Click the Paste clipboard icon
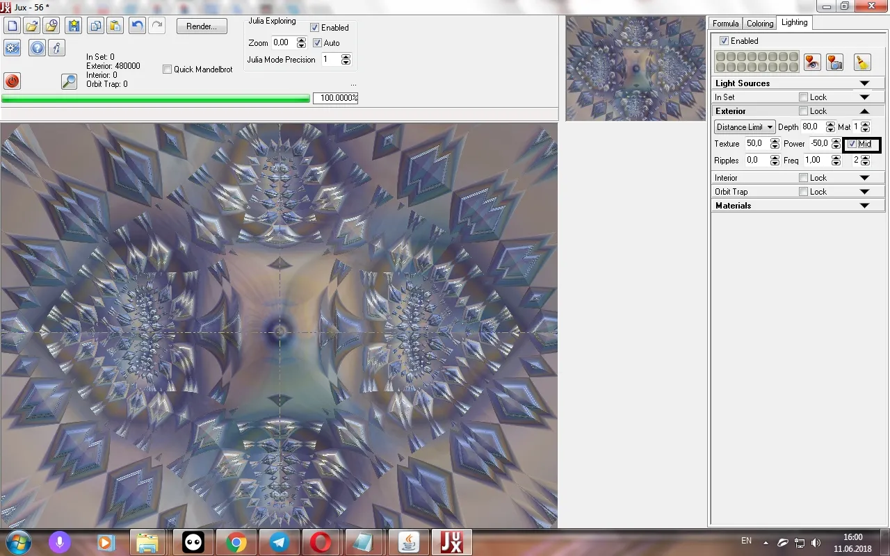The width and height of the screenshot is (890, 556). pyautogui.click(x=115, y=26)
